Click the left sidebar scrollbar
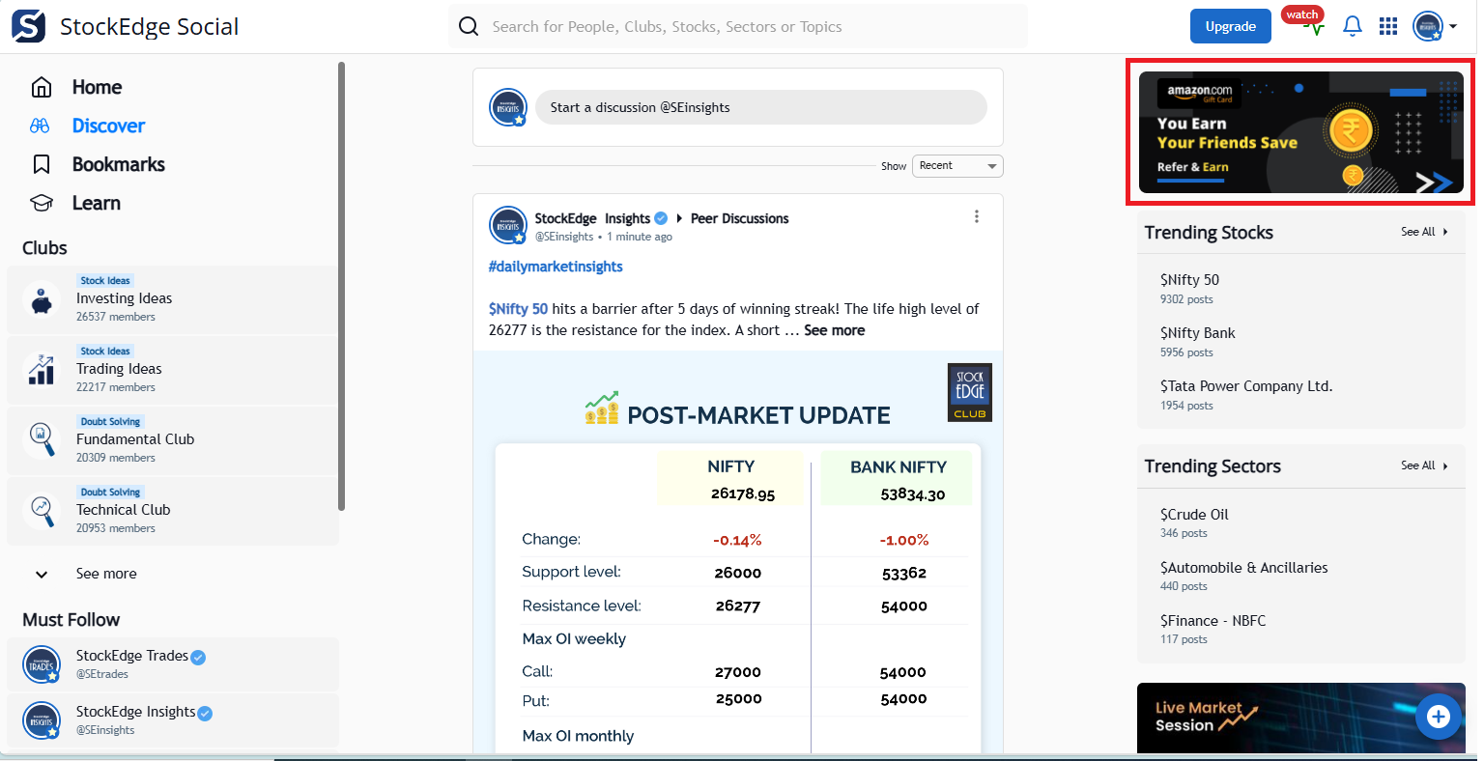The width and height of the screenshot is (1484, 761). 341,290
